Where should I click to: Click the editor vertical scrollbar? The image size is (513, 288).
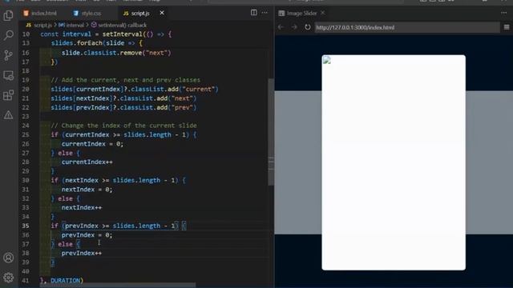coord(271,132)
